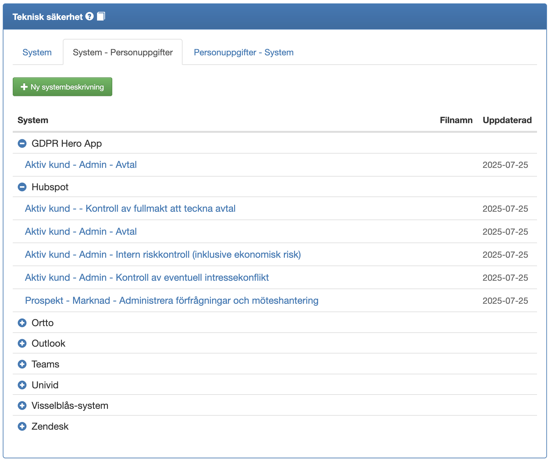
Task: Expand the Teams system row
Action: [22, 364]
